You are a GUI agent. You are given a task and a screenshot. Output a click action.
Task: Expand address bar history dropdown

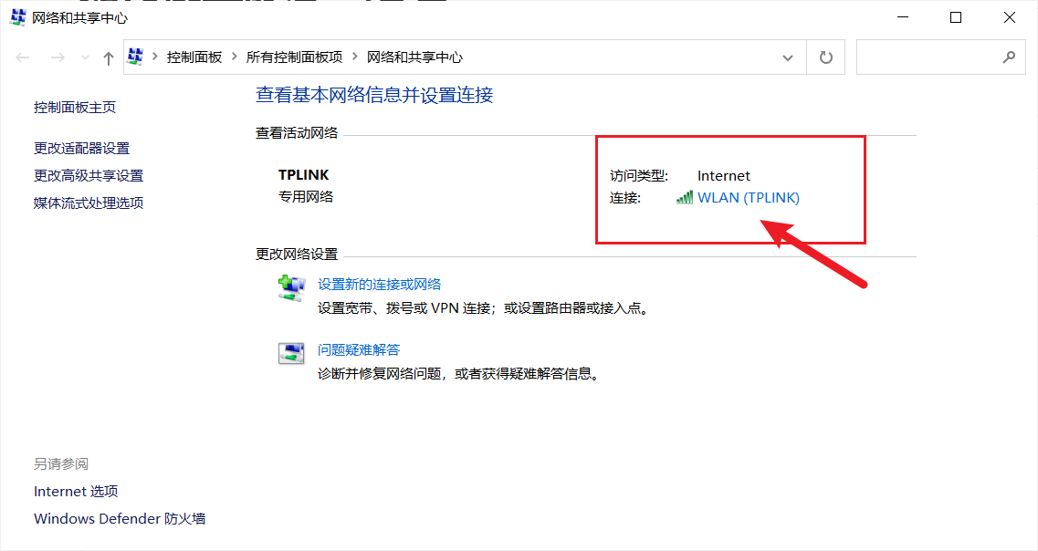coord(788,57)
